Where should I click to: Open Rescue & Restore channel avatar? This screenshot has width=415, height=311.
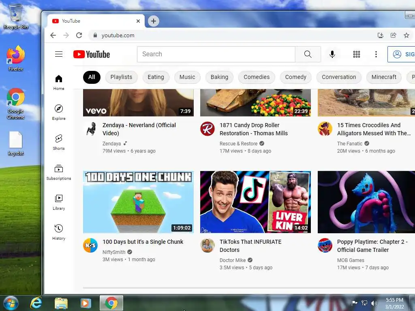(207, 129)
